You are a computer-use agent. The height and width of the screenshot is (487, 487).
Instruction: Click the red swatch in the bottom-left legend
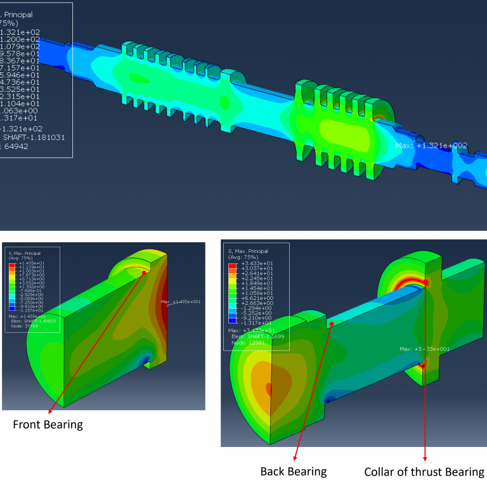[11, 264]
